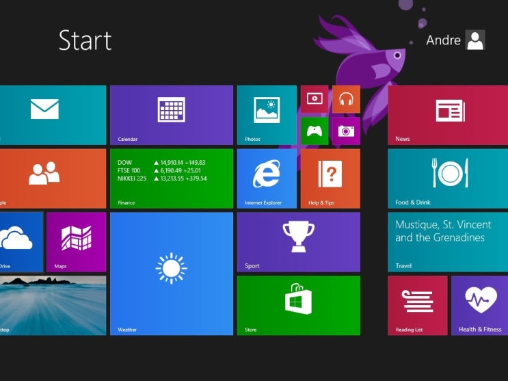Launch the Xbox Games controller tile
Viewport: 508px width, 381px height.
pyautogui.click(x=315, y=131)
